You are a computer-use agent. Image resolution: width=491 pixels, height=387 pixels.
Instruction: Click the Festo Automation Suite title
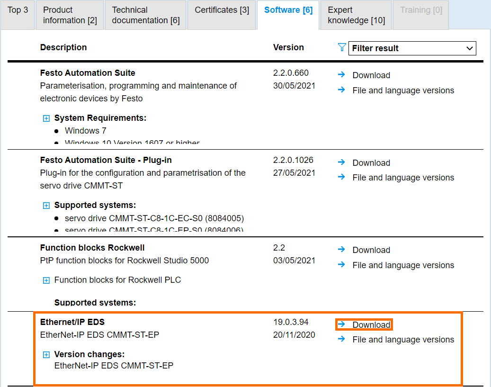pos(88,73)
